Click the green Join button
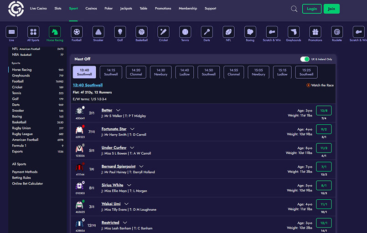The image size is (367, 233). (331, 9)
